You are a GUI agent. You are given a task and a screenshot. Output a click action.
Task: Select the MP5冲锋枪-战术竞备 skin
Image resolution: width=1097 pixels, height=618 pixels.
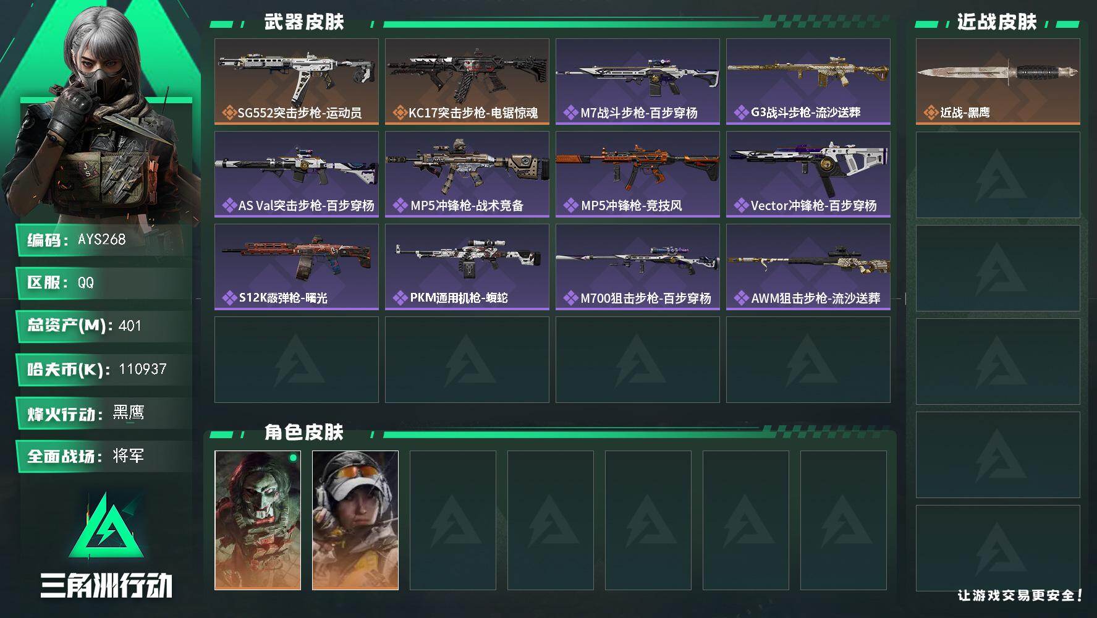point(467,174)
